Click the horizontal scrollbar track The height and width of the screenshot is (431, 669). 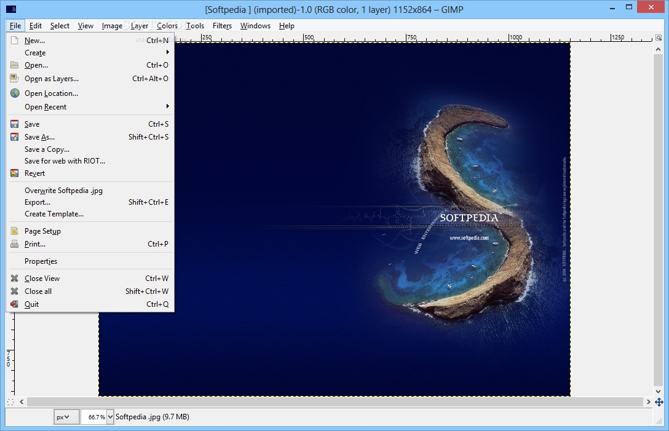(335, 402)
